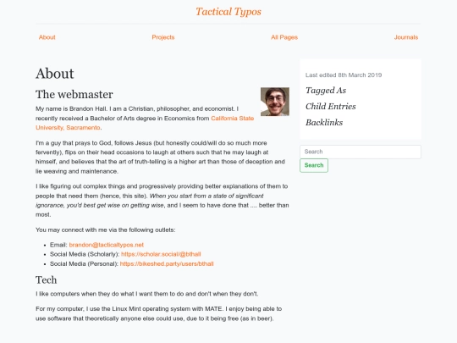
Task: Click the green Search button
Action: (314, 165)
